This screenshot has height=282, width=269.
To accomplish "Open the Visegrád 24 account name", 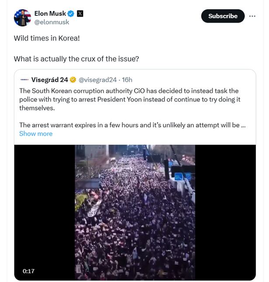I will click(x=50, y=79).
